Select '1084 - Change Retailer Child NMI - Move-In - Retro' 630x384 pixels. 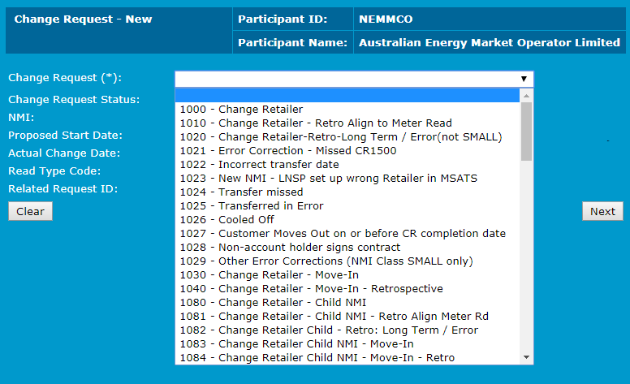(317, 357)
